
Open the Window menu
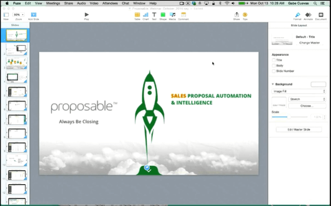point(139,3)
